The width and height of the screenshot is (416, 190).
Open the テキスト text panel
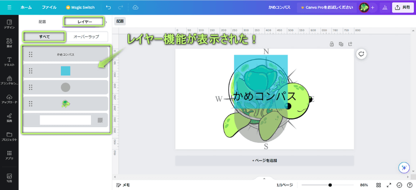[9, 61]
